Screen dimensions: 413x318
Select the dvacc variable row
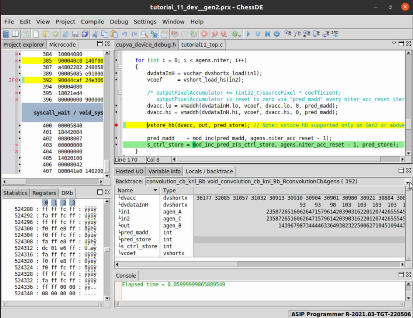[x=128, y=198]
